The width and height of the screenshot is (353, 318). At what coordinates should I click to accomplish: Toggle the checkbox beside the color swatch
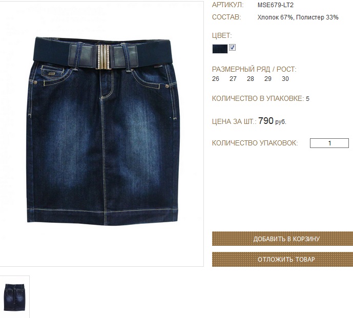[x=232, y=48]
